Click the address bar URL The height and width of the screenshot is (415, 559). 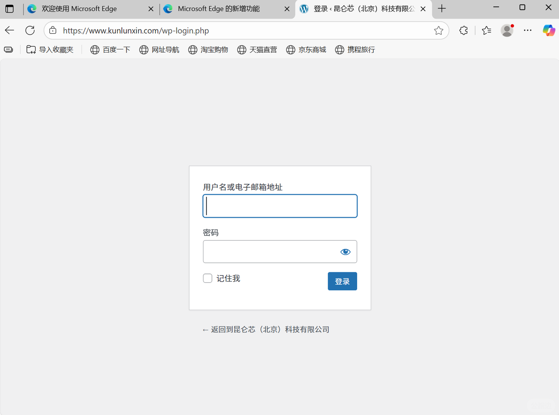pos(136,30)
